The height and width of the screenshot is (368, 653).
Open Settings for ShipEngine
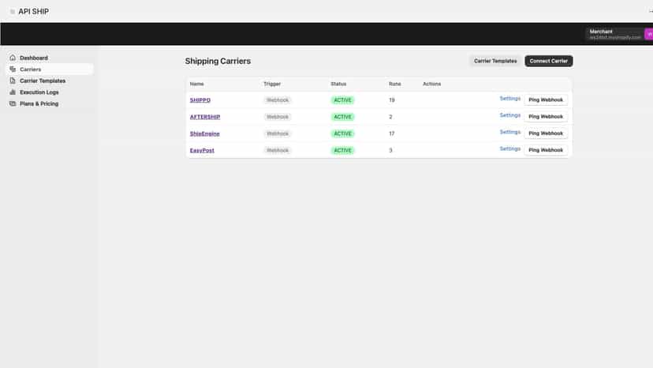pyautogui.click(x=509, y=132)
